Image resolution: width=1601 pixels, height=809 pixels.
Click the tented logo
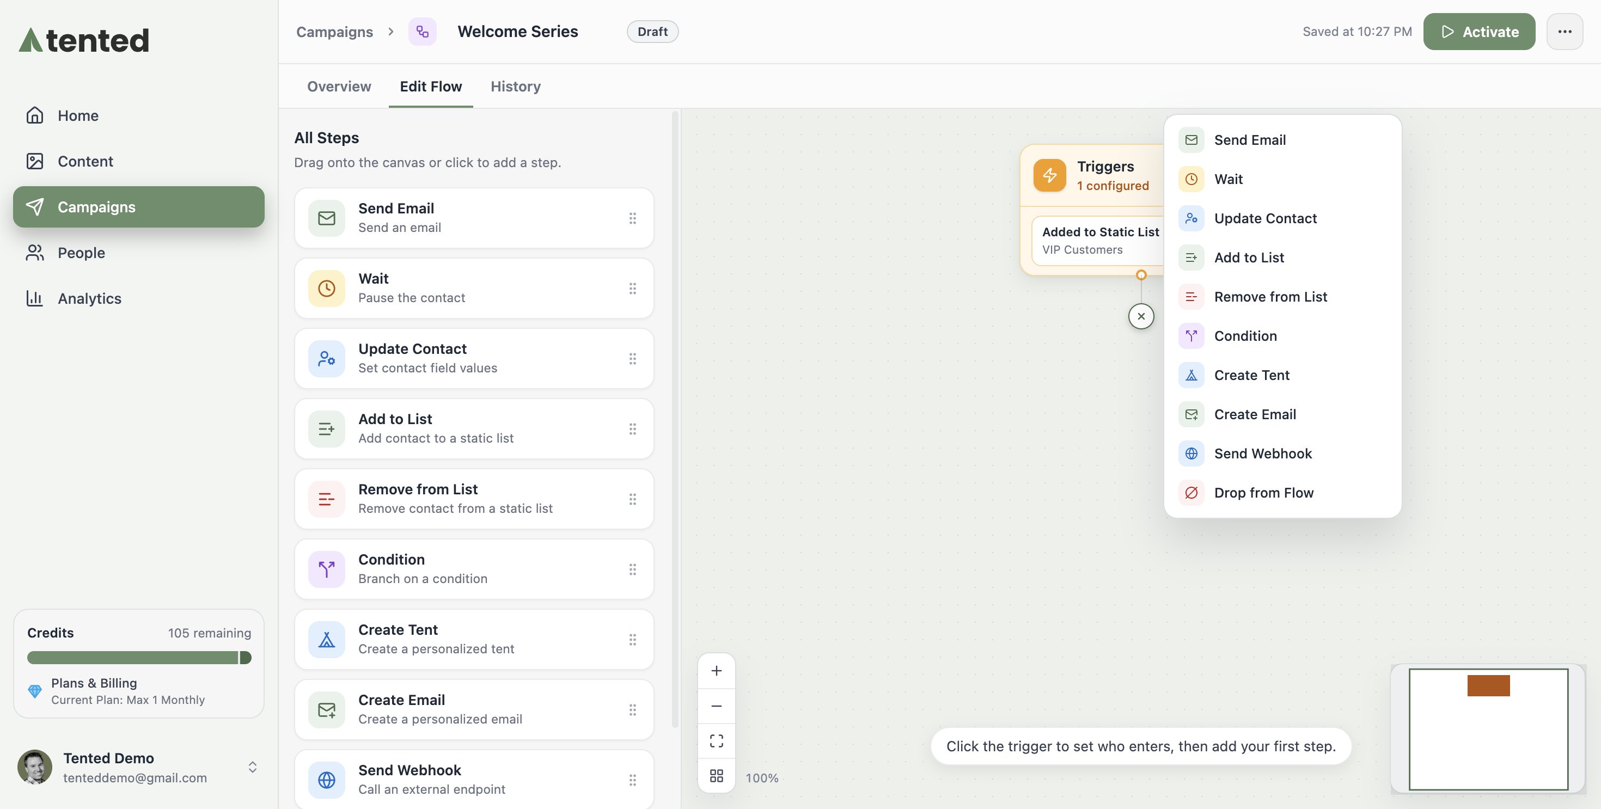[84, 40]
